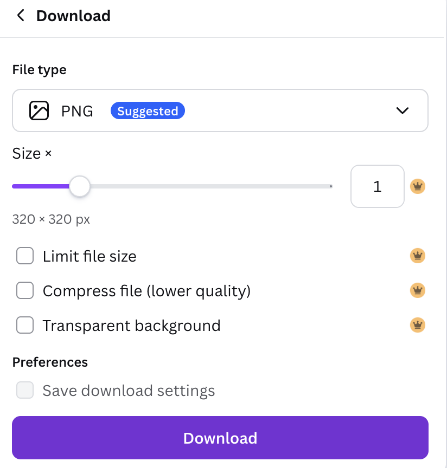Expand the file type chevron arrow
Image resolution: width=447 pixels, height=468 pixels.
tap(402, 110)
